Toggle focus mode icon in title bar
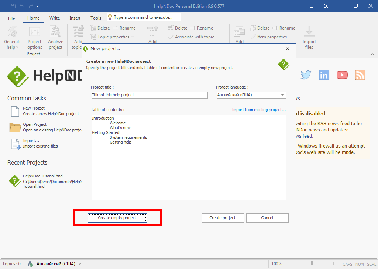The image size is (378, 269). click(326, 6)
